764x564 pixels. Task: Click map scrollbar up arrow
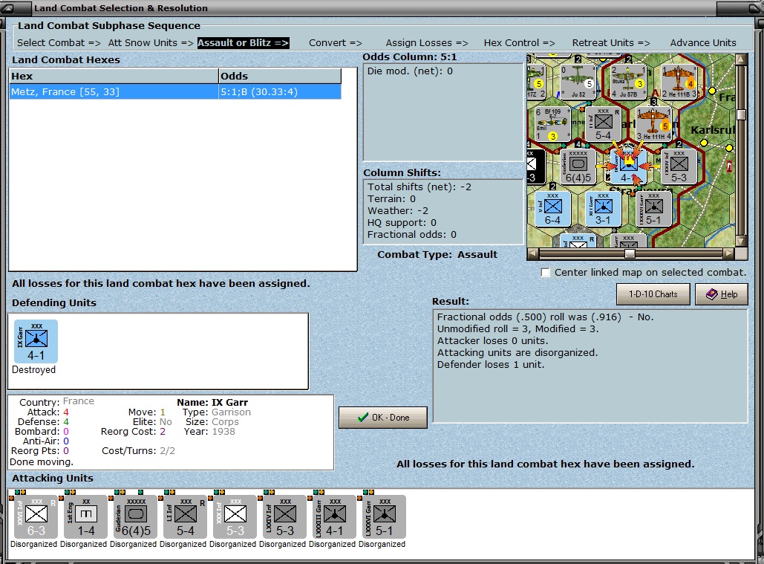pyautogui.click(x=742, y=59)
